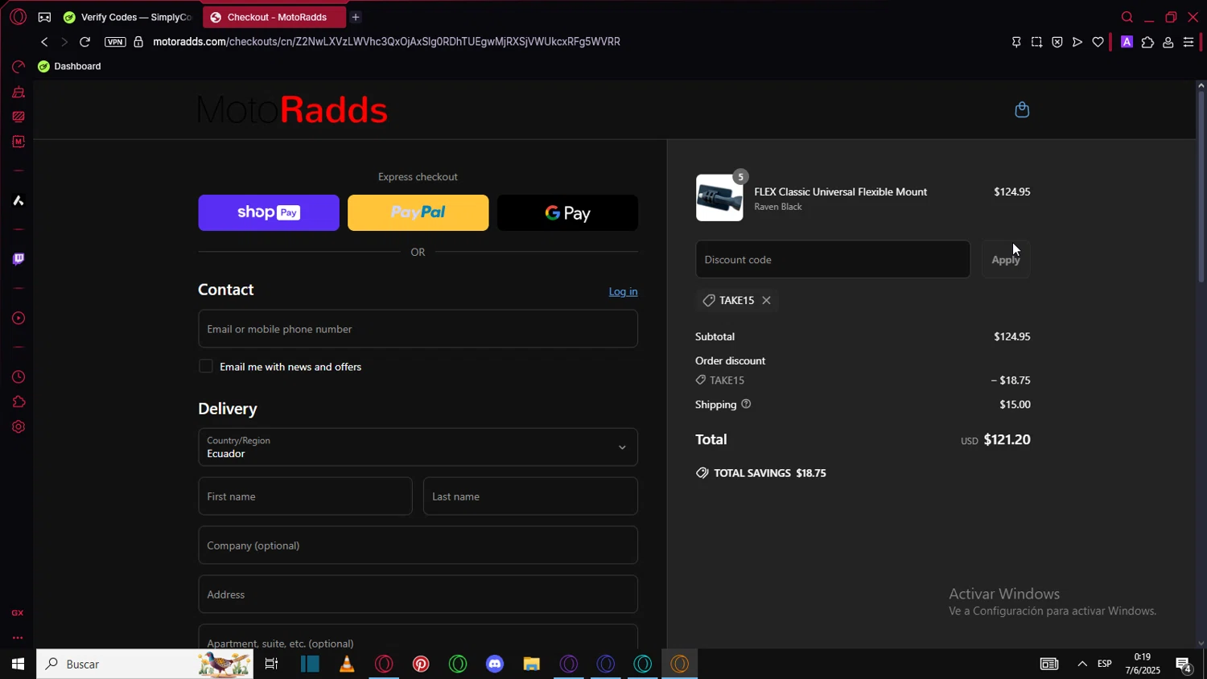This screenshot has width=1207, height=679.
Task: Select the Checkout - MotoRadds tab
Action: 274,17
